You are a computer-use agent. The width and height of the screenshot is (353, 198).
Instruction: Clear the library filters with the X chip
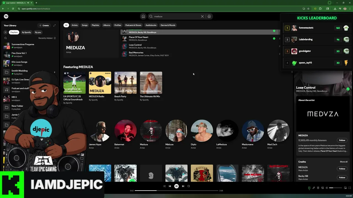click(x=5, y=32)
